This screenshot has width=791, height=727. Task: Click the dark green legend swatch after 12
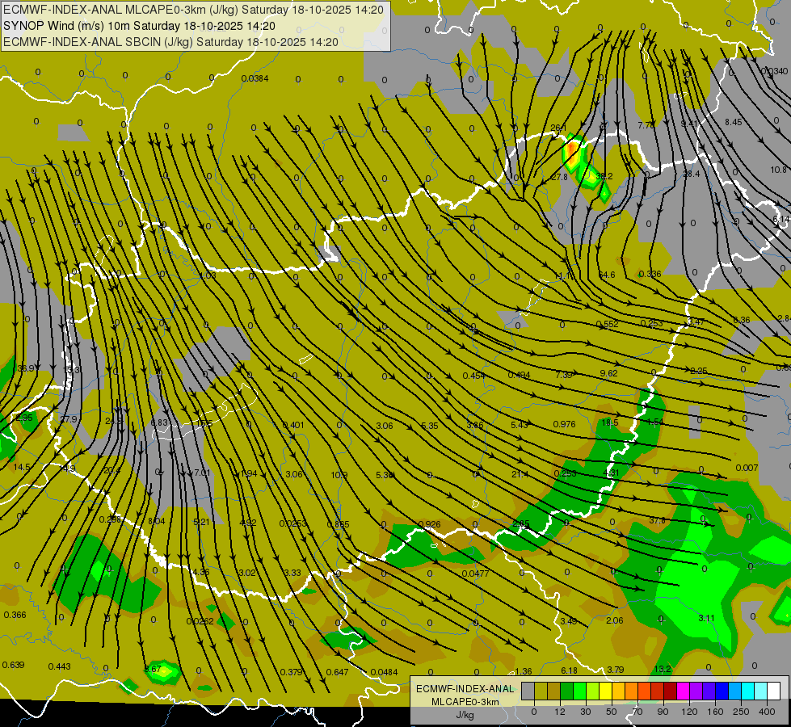point(567,691)
